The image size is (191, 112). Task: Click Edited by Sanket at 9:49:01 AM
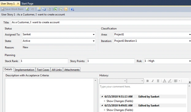coord(149,106)
